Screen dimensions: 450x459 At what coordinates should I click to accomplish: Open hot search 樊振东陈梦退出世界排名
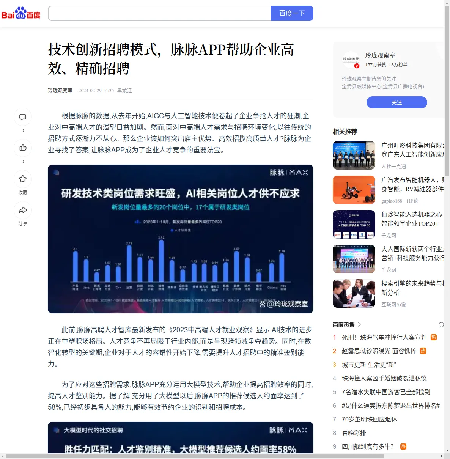tap(391, 406)
